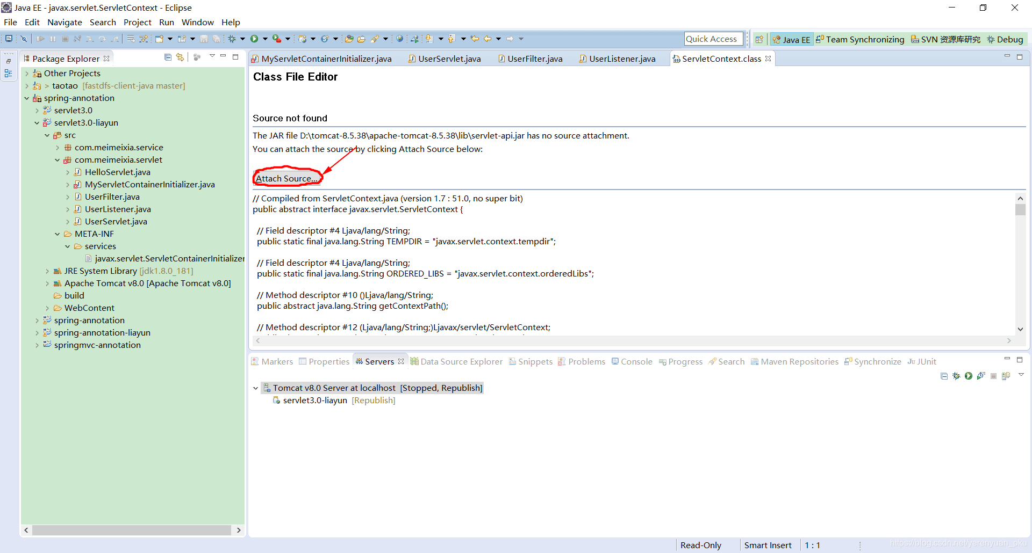Open the Console tab
Screen dimensions: 1032x553
632,361
